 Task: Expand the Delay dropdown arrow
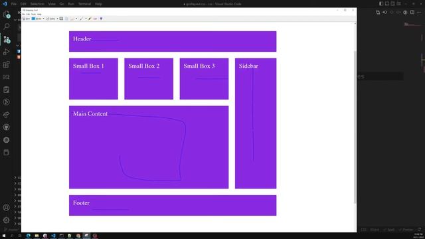pyautogui.click(x=58, y=19)
